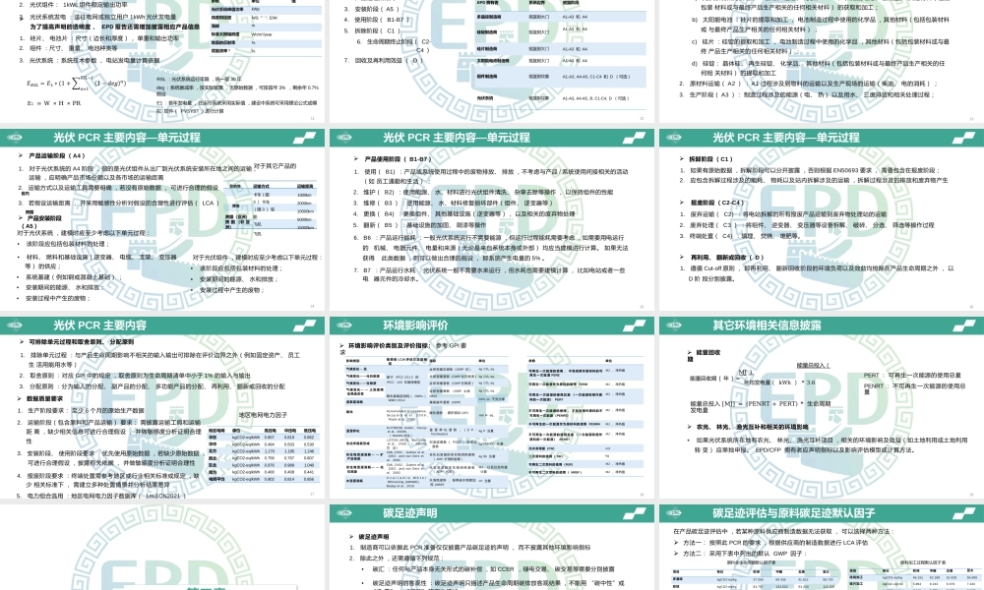Click the 碳足迹评估与原料碳足迹默认因子 title
Screen dimensions: 984x590
pyautogui.click(x=794, y=513)
